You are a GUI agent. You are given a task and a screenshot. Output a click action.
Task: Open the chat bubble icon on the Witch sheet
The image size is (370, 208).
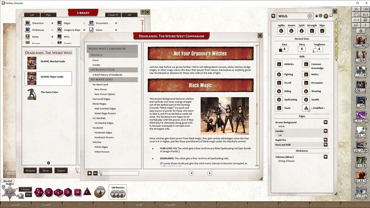point(331,16)
